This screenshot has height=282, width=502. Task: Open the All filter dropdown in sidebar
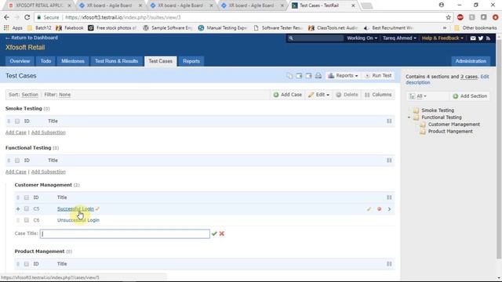[x=418, y=96]
